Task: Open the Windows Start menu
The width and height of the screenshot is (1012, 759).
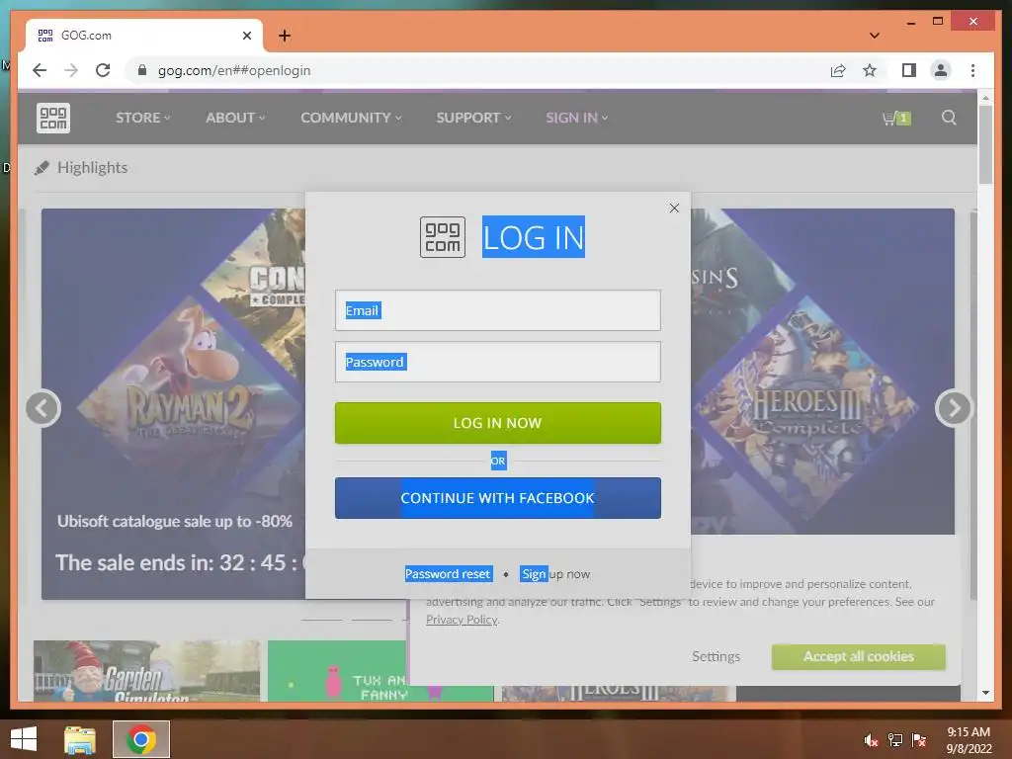Action: 24,739
